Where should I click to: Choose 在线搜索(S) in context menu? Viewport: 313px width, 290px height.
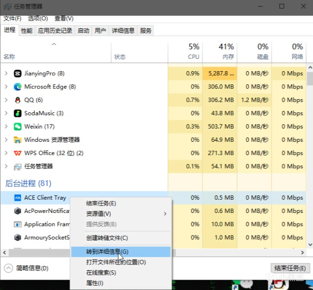pos(121,273)
